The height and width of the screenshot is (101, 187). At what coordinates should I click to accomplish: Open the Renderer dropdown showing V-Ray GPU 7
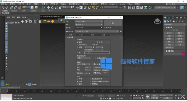89,28
